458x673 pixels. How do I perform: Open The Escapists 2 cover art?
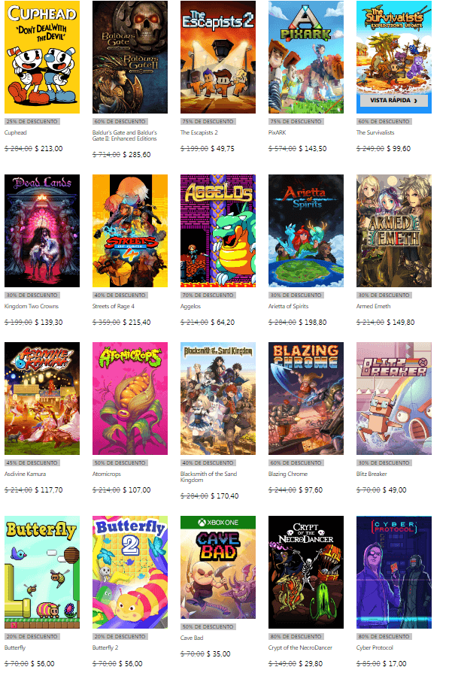(x=218, y=57)
